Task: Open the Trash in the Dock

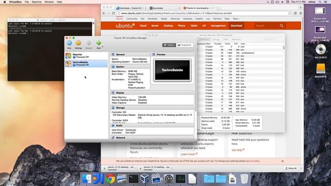Action: [x=244, y=179]
